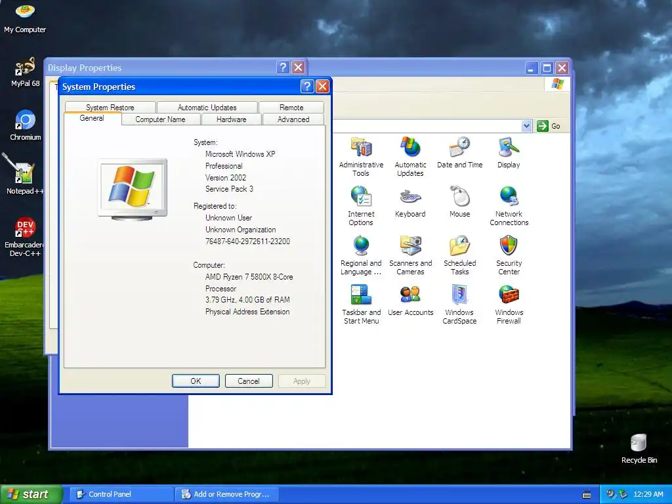Open Scanners and Cameras icon

(410, 255)
